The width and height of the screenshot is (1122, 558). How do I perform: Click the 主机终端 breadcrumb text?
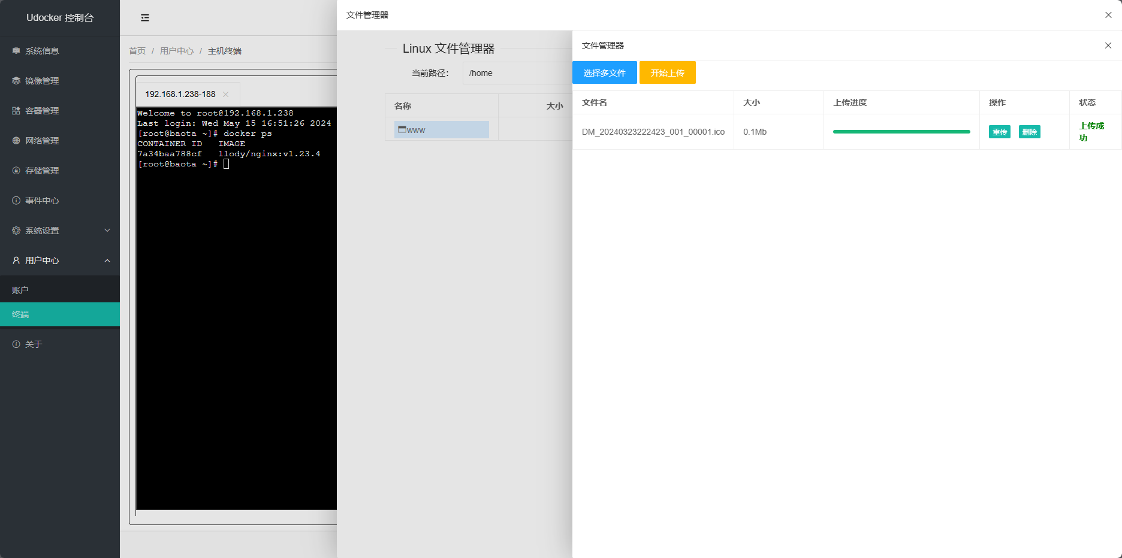225,51
